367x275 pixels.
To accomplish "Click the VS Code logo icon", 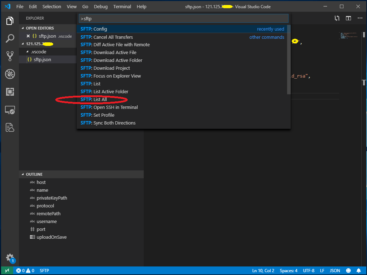I will point(7,6).
